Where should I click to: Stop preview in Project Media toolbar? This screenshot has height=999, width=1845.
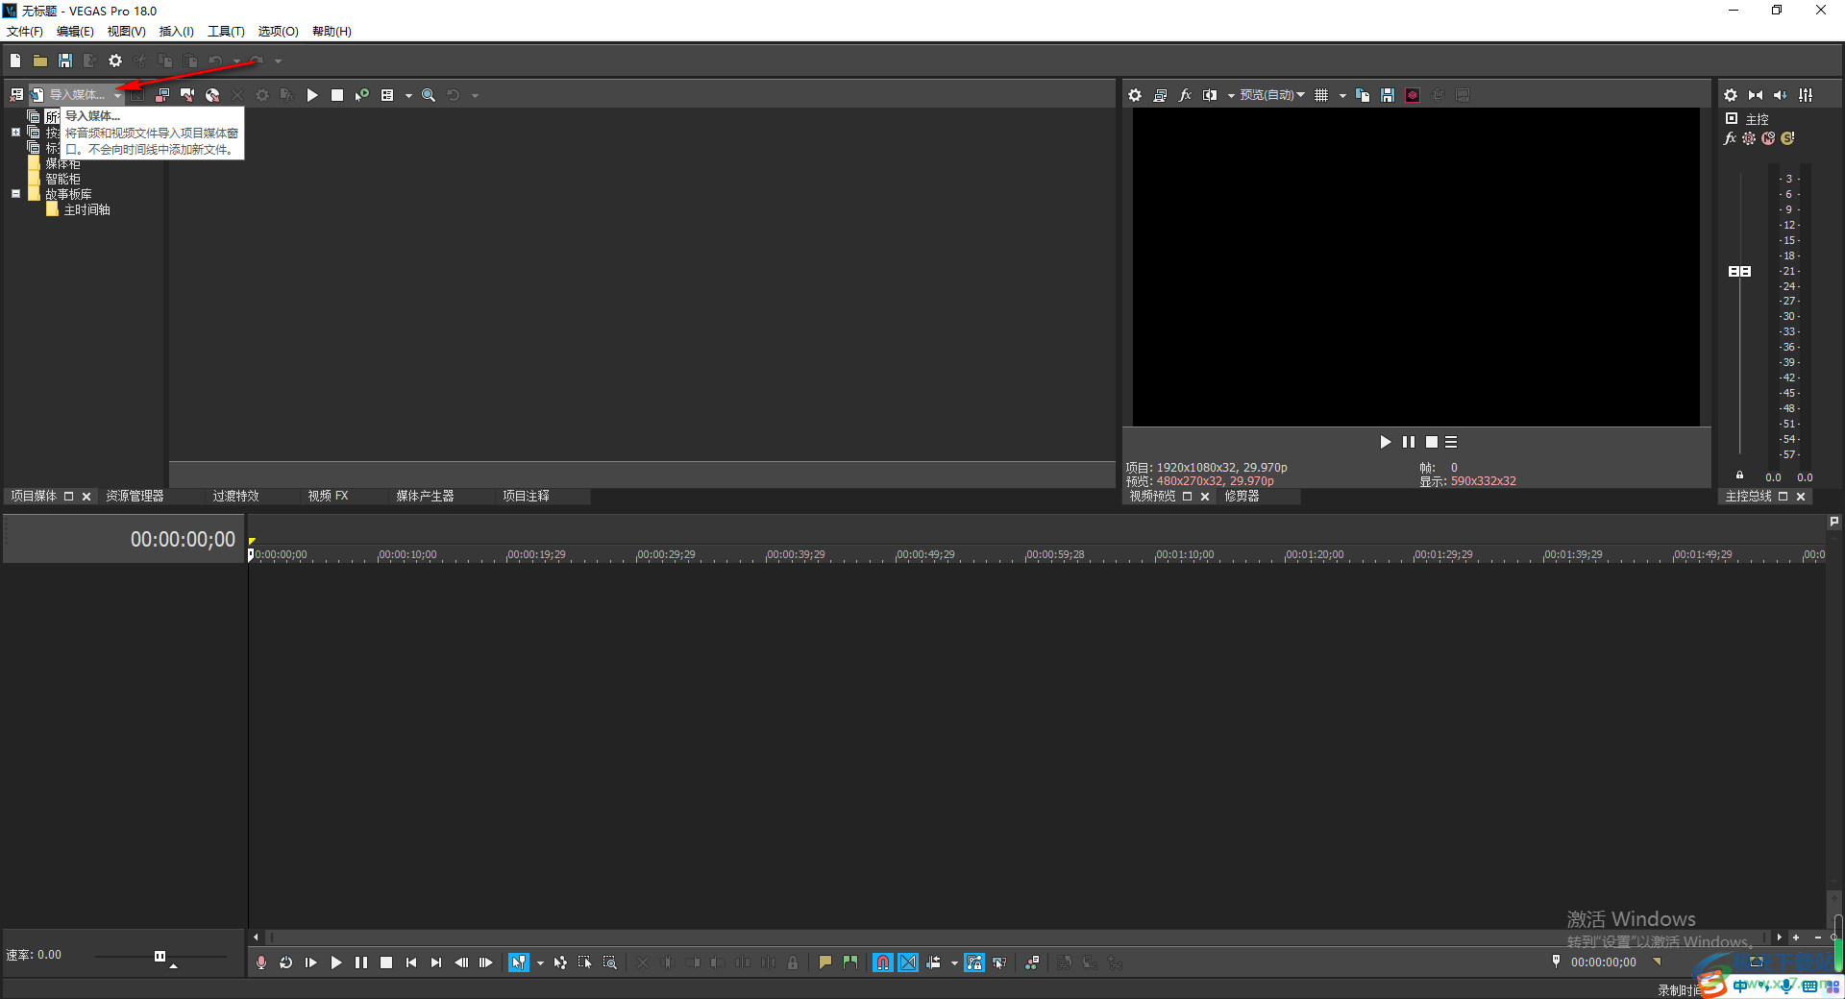(x=337, y=95)
